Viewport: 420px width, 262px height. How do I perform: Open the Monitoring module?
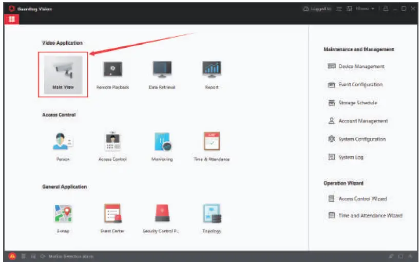pos(162,146)
